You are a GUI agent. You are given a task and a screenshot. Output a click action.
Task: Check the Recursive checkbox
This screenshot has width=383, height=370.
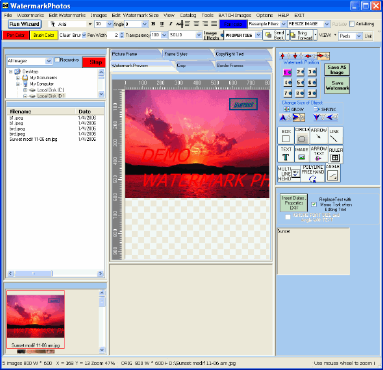coord(57,60)
